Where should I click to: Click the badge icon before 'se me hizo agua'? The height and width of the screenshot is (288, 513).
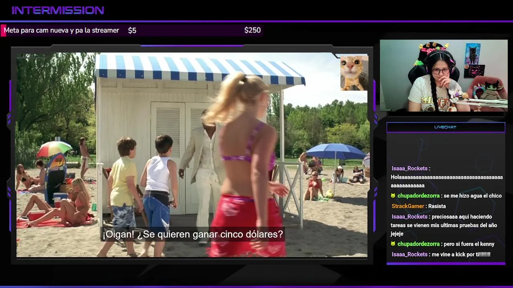[x=393, y=196]
